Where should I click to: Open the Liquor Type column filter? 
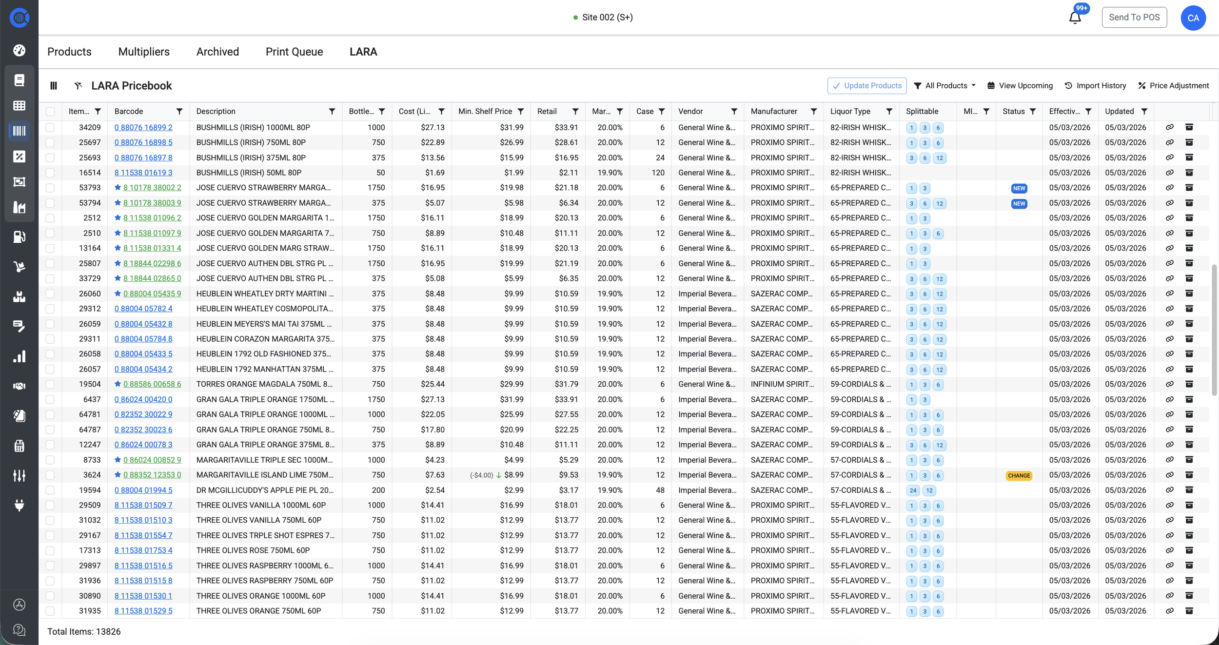tap(889, 112)
